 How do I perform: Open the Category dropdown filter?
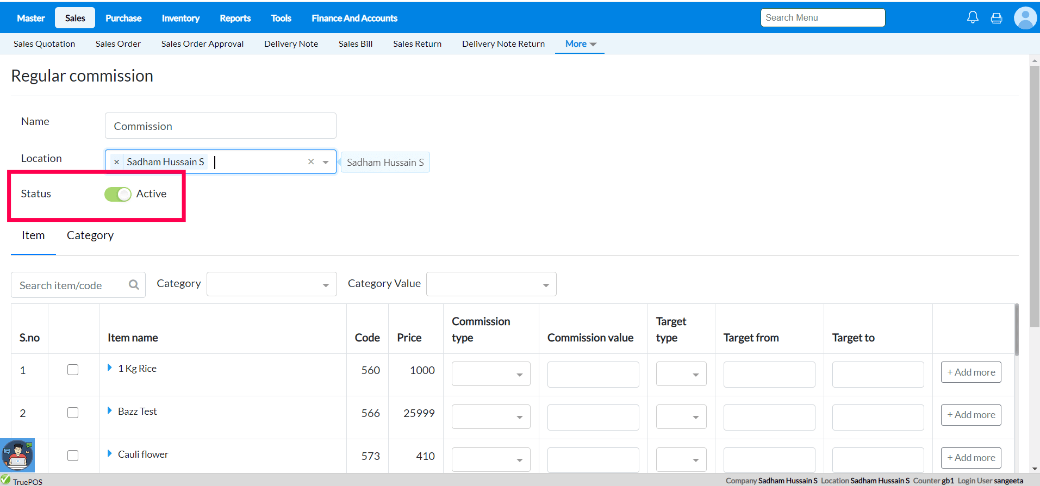[x=271, y=284]
